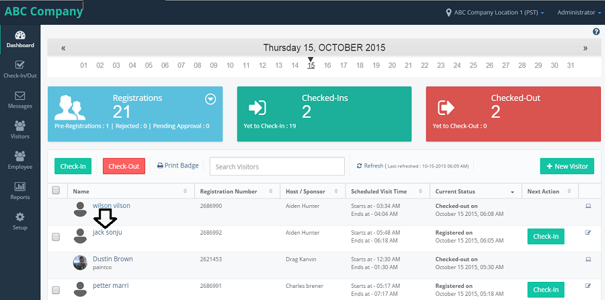Go to previous month with « arrow
The width and height of the screenshot is (605, 300).
pyautogui.click(x=63, y=48)
